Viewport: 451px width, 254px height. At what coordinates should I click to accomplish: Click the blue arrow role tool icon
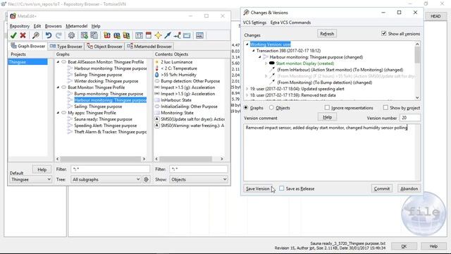(x=168, y=35)
